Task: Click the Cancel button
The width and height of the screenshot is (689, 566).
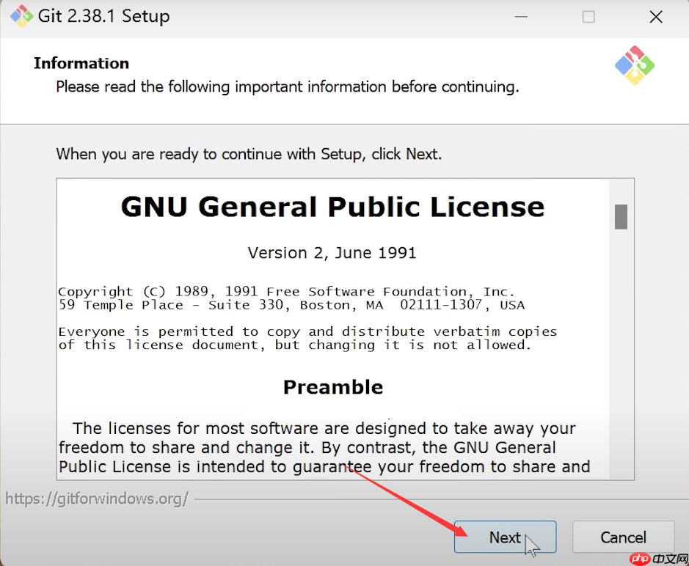Action: (623, 537)
